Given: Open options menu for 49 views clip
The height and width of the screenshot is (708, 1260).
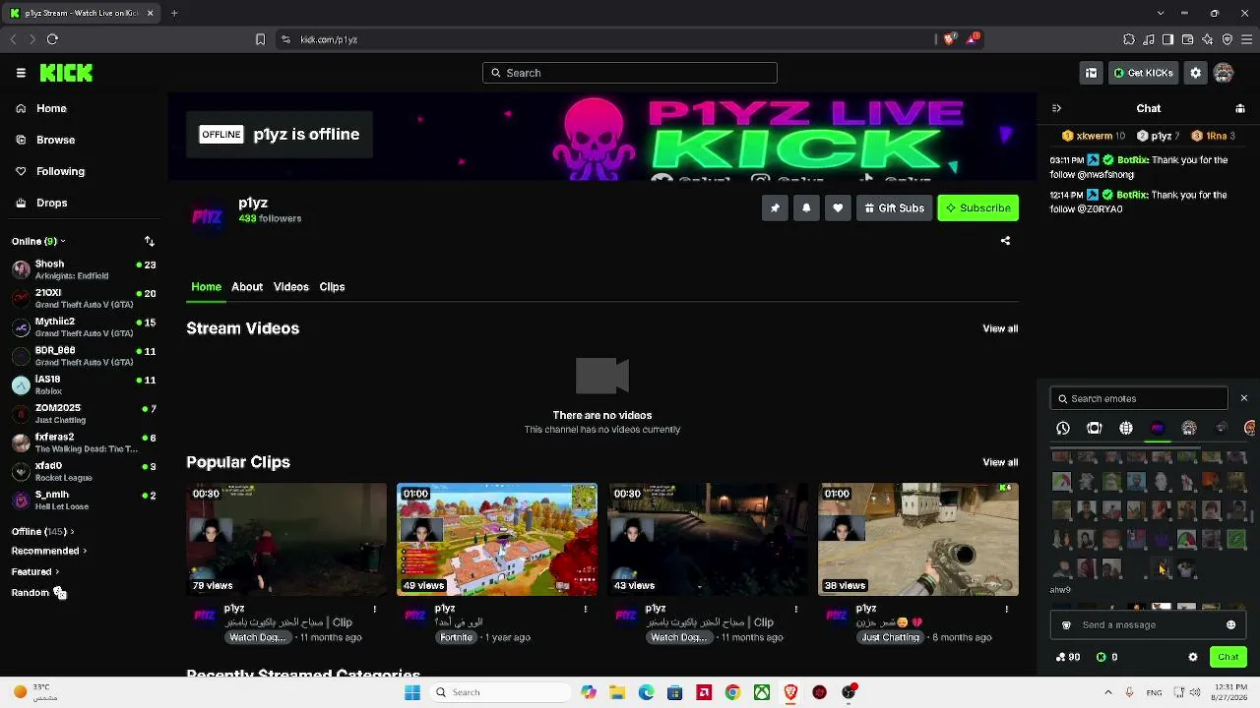Looking at the screenshot, I should 585,610.
